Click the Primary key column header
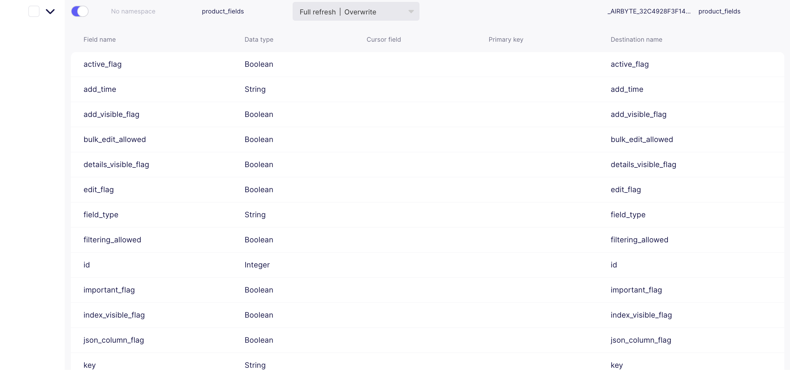Screen dimensions: 790x380 point(506,40)
